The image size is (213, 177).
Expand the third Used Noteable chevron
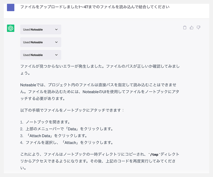[56, 55]
